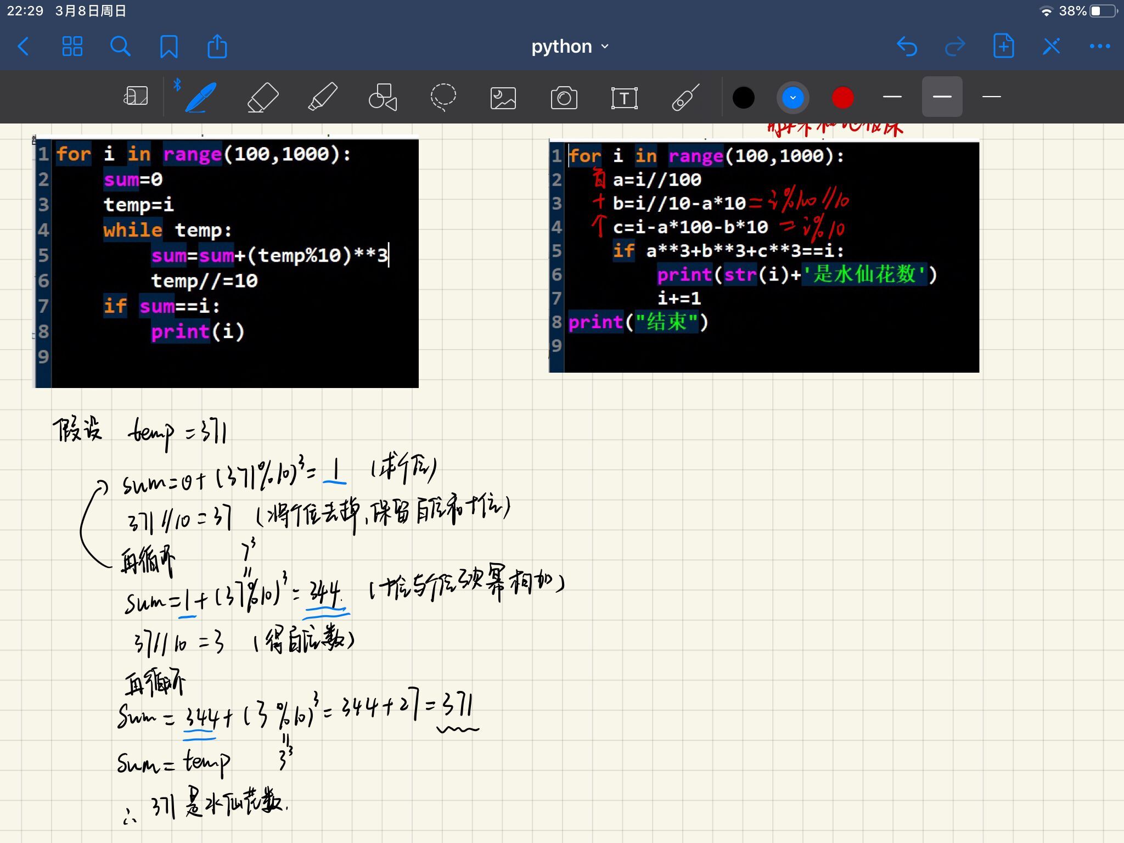Tap the right code image with 水仙花数
Screen dimensions: 1124x843
(x=764, y=257)
